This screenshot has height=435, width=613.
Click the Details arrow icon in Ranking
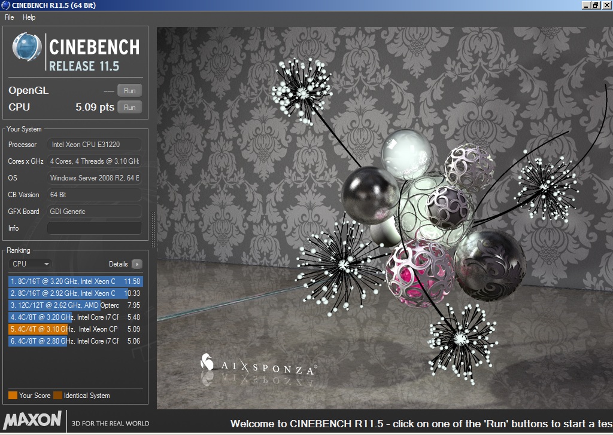136,264
